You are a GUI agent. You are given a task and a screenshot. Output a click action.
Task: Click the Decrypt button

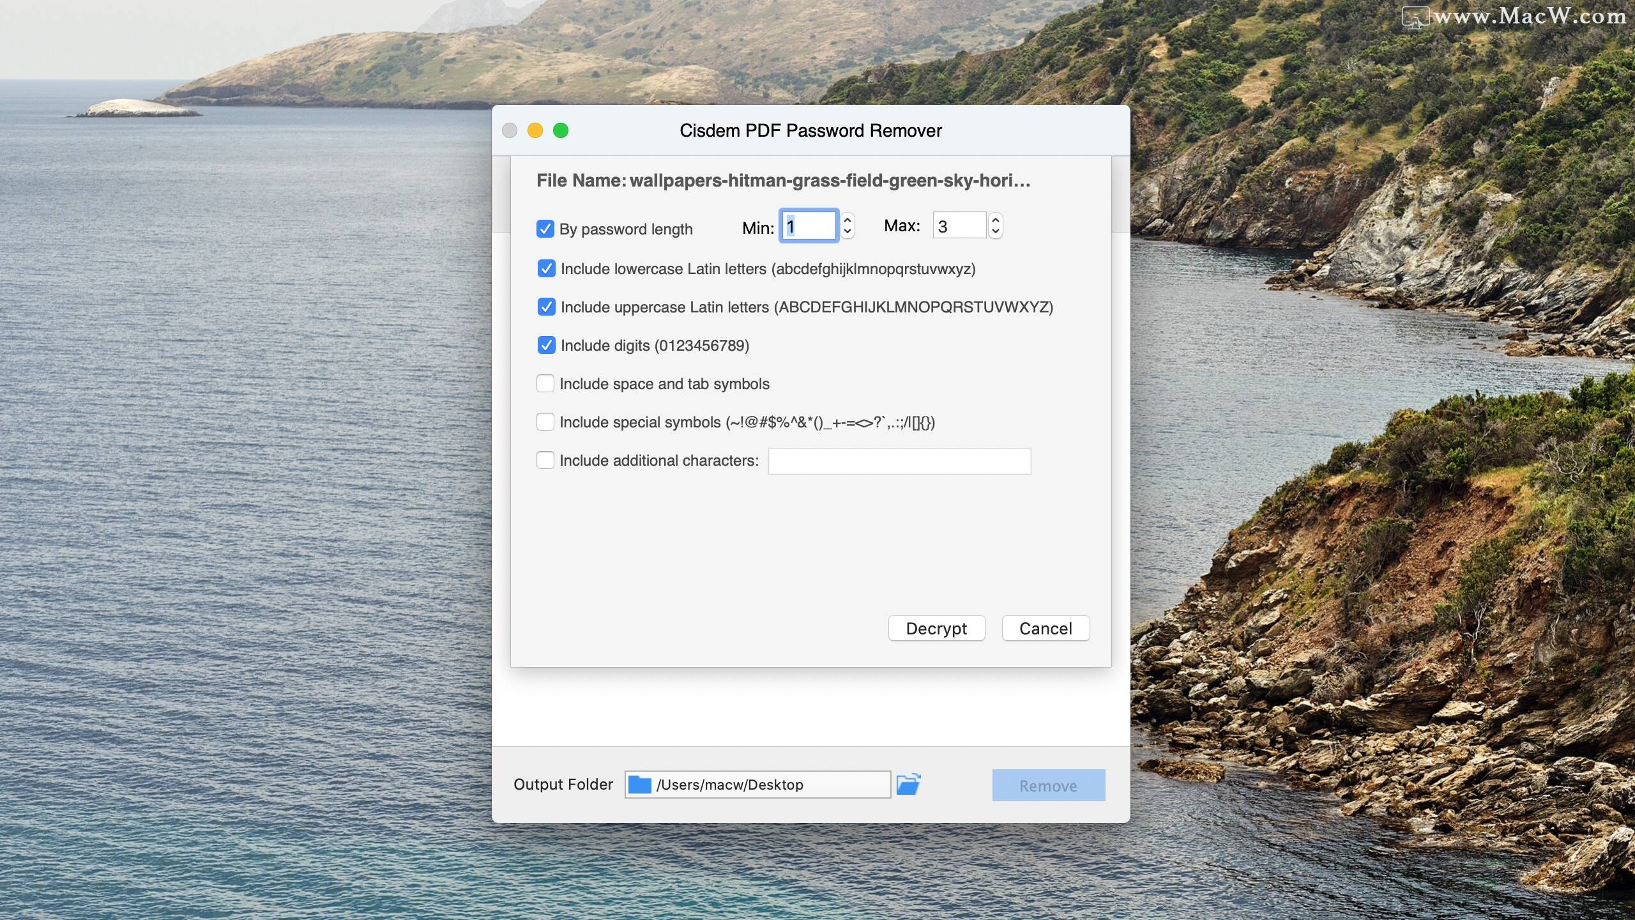point(936,629)
